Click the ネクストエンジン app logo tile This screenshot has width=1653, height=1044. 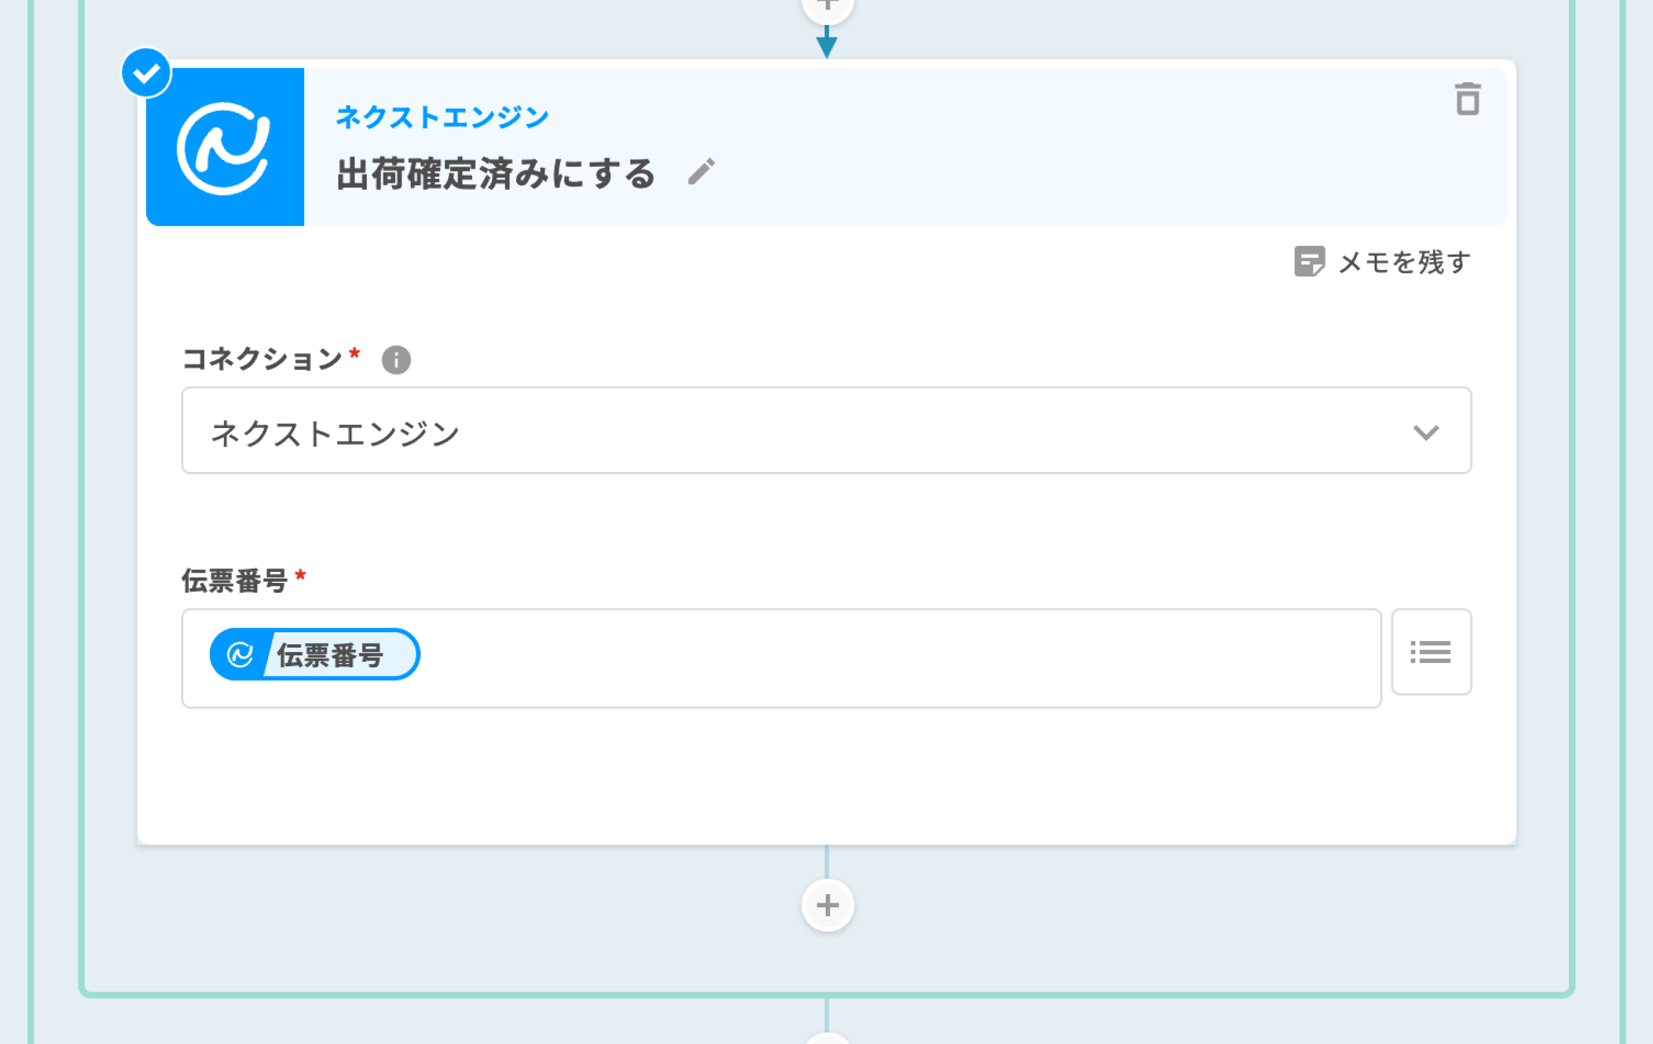(x=225, y=147)
